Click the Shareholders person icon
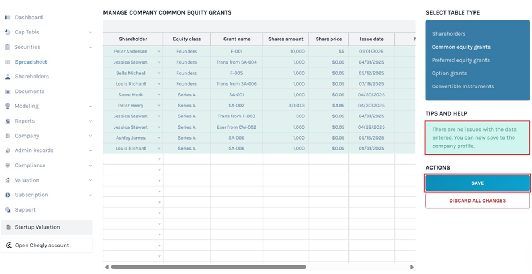The width and height of the screenshot is (532, 274). tap(7, 77)
